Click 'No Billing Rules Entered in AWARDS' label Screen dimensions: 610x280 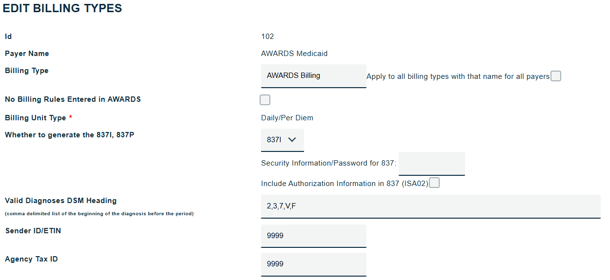coord(73,99)
